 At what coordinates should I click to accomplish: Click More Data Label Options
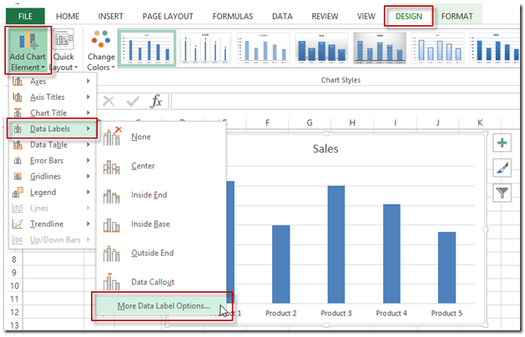(x=164, y=306)
